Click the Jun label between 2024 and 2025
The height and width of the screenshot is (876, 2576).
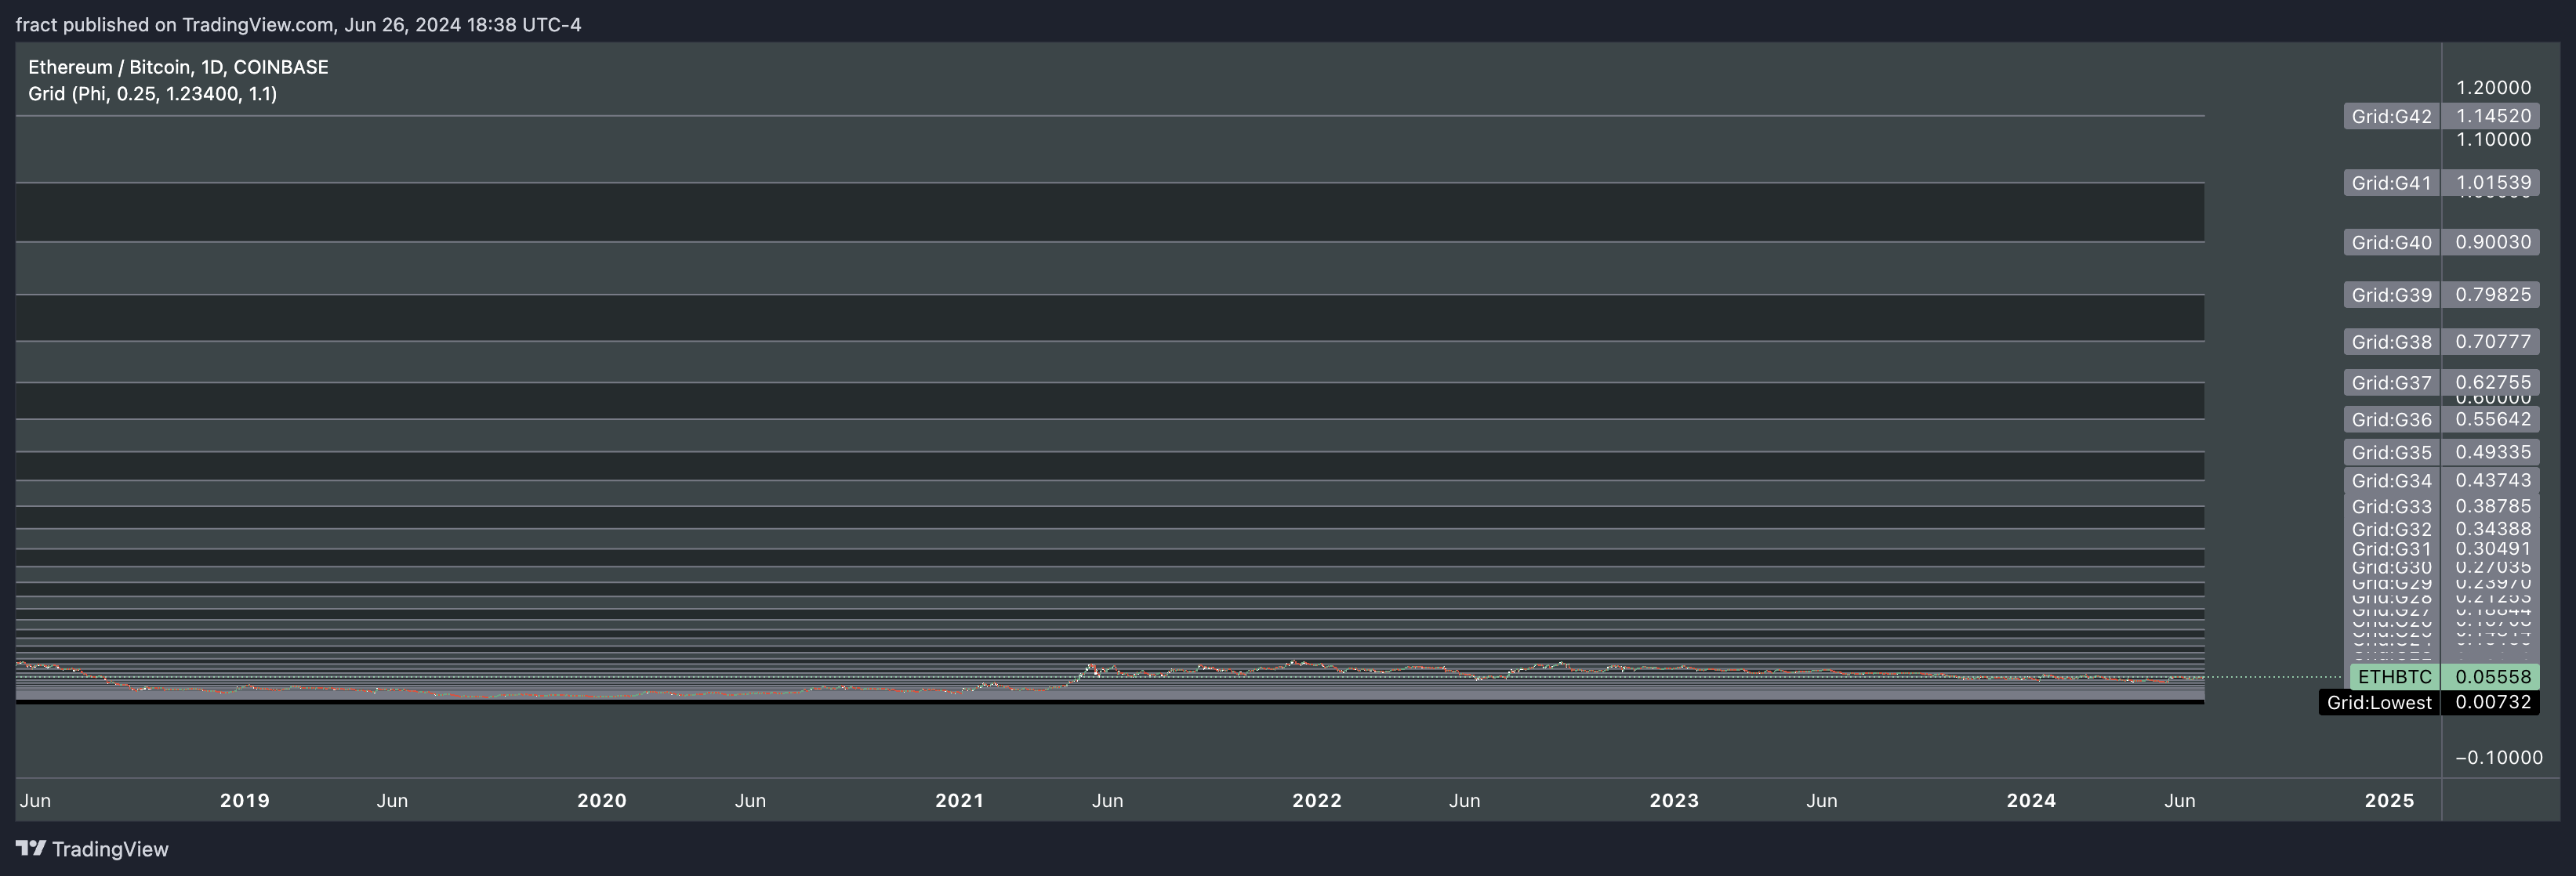tap(2180, 800)
